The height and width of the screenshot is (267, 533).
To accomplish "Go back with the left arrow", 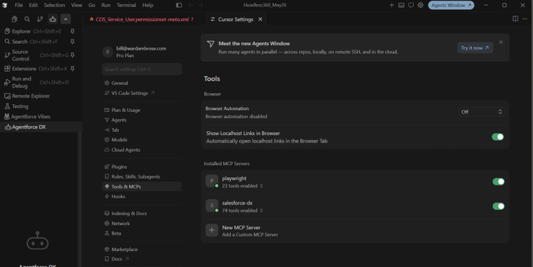I will 191,5.
